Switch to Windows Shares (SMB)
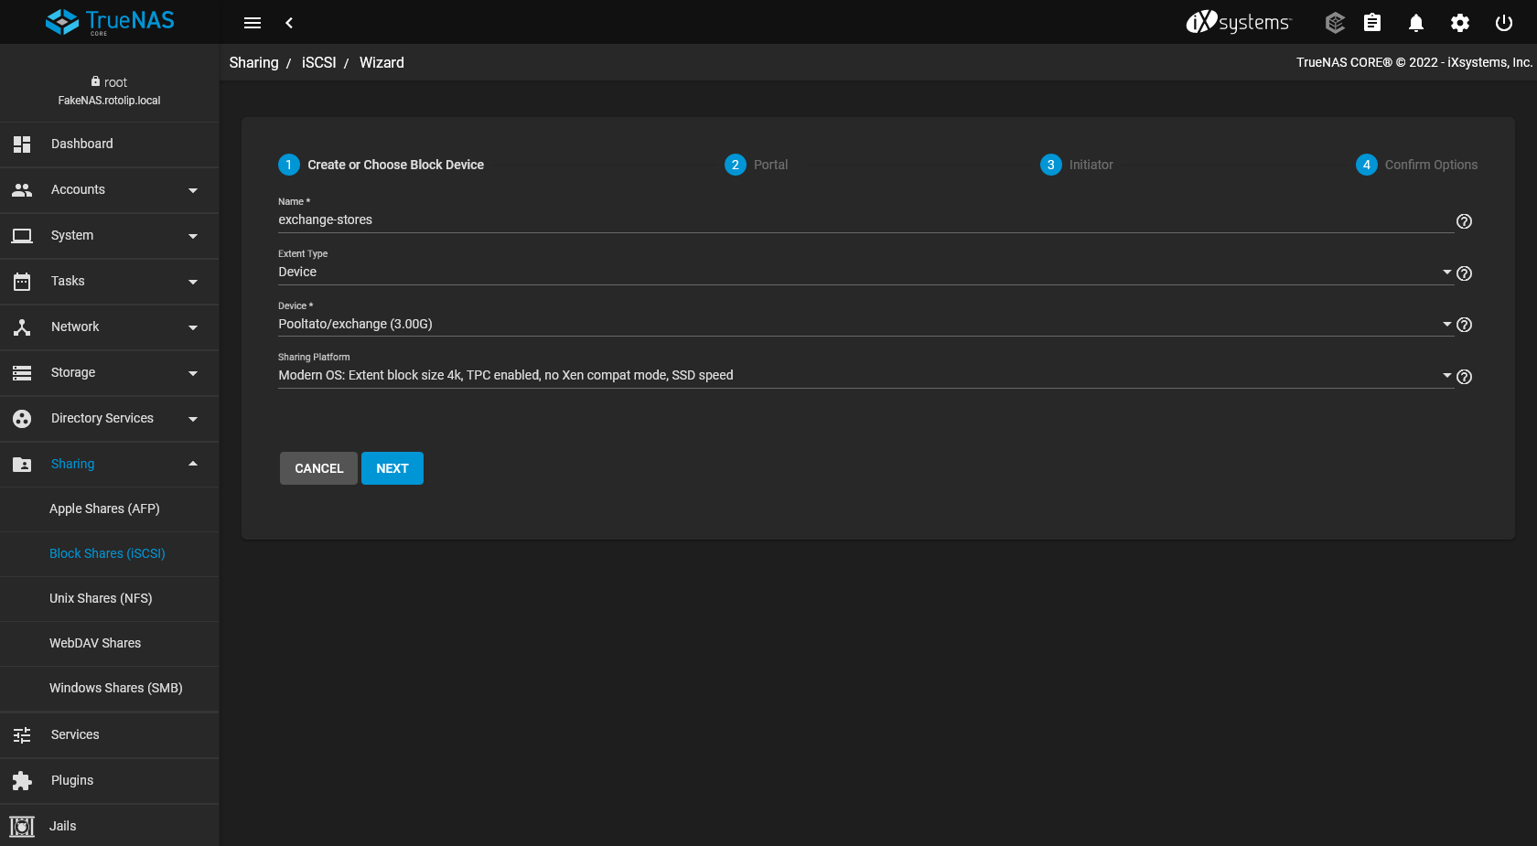 click(115, 688)
